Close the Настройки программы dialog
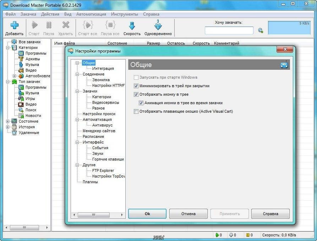The image size is (317, 241). pyautogui.click(x=285, y=49)
